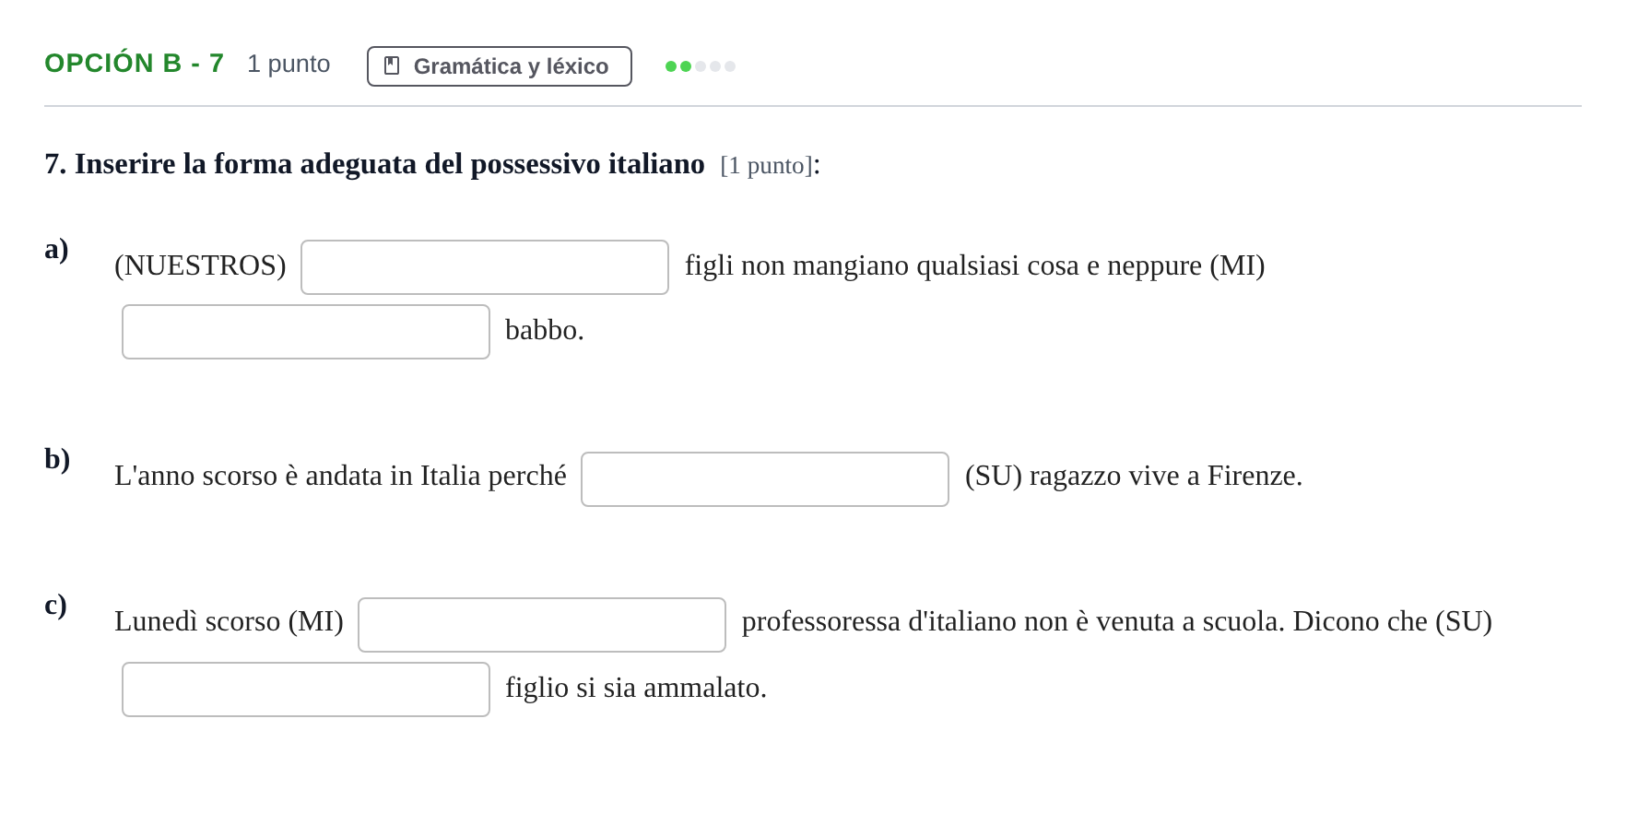The height and width of the screenshot is (813, 1626).
Task: Focus the input field before babbo
Action: coord(306,332)
